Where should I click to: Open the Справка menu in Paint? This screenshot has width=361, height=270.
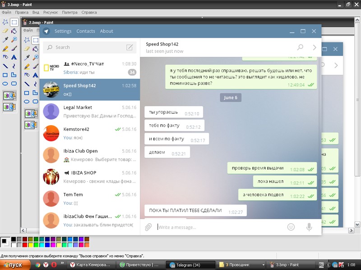coord(89,13)
